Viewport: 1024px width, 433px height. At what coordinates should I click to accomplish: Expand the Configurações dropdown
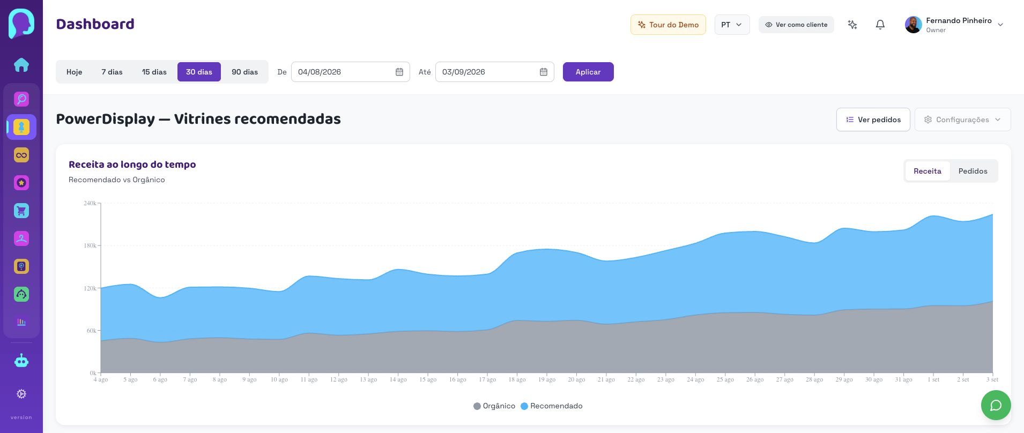pos(963,120)
